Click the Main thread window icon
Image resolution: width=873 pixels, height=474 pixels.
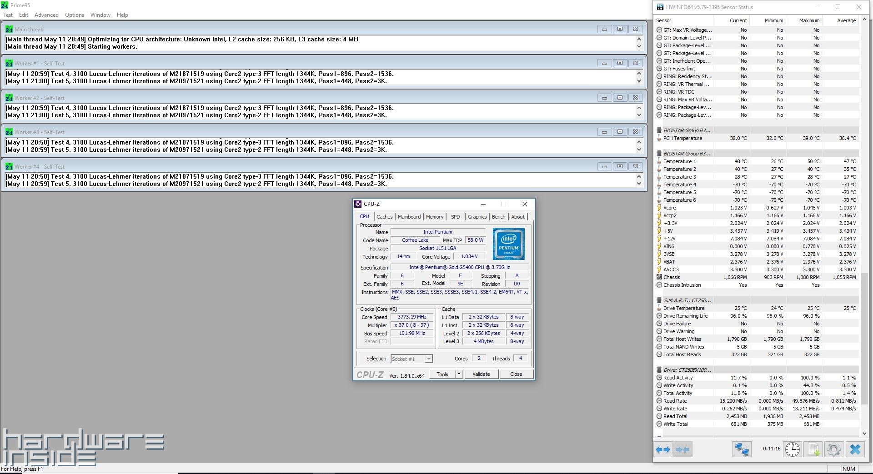(9, 29)
